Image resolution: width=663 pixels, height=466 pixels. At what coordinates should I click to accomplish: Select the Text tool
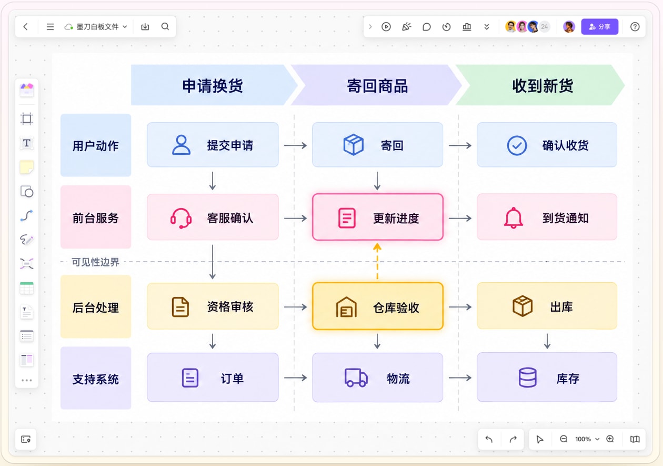(26, 143)
